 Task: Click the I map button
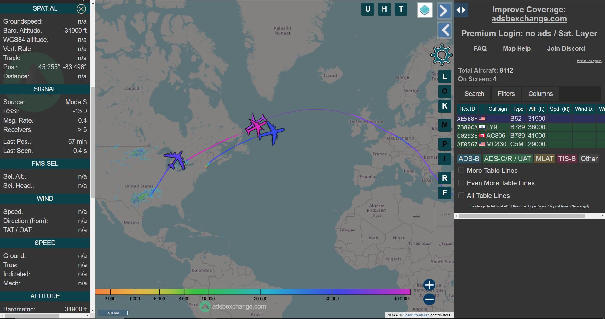(445, 159)
